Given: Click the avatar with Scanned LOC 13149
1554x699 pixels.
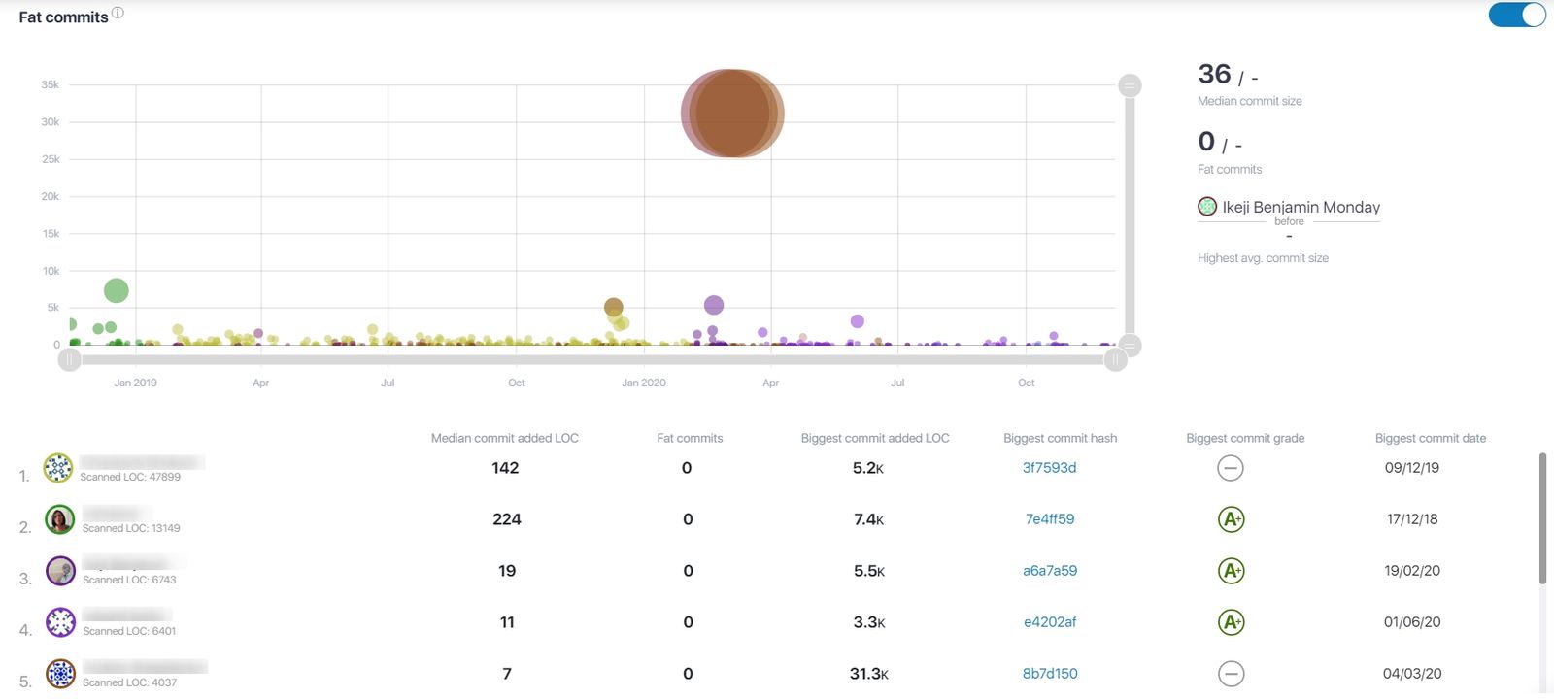Looking at the screenshot, I should coord(60,519).
